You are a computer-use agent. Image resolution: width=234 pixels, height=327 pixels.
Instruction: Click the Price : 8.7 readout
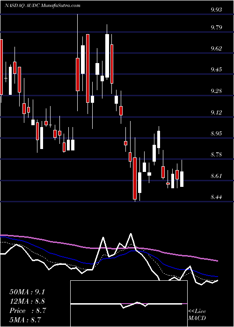28,311
